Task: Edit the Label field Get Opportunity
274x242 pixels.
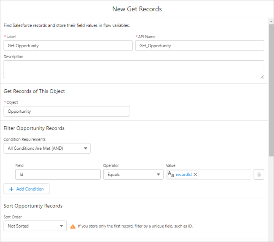Action: click(x=68, y=46)
